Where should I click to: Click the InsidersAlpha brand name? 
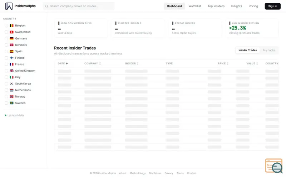pos(25,6)
